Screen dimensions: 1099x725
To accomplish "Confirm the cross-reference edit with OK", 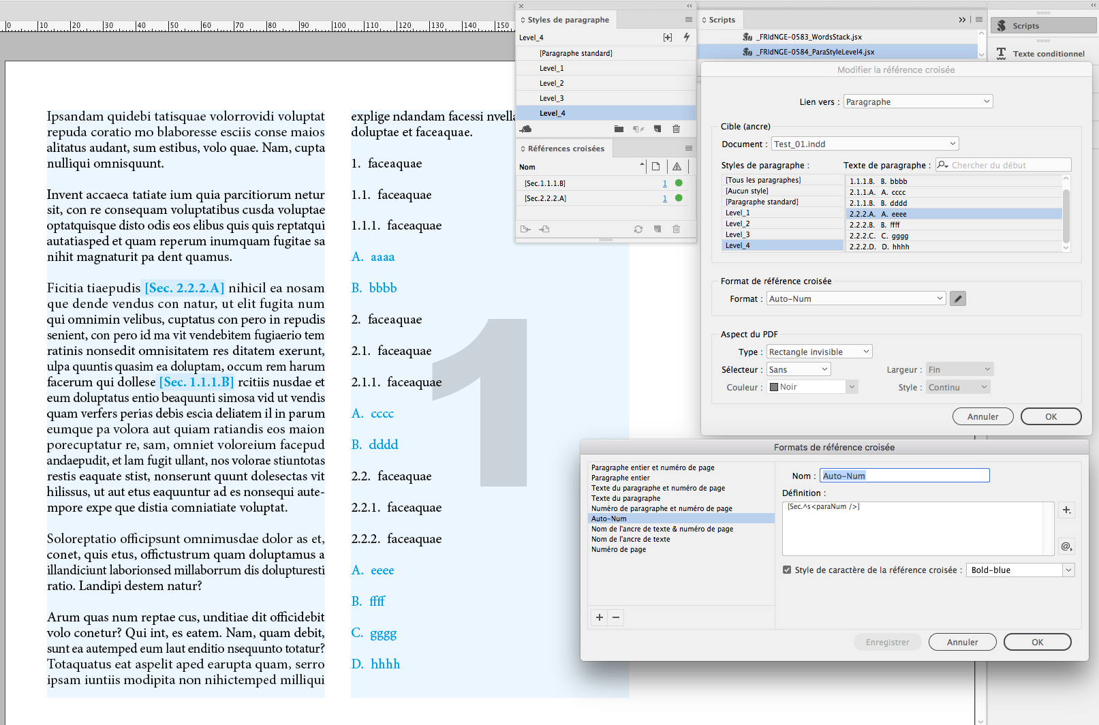I will 1051,416.
